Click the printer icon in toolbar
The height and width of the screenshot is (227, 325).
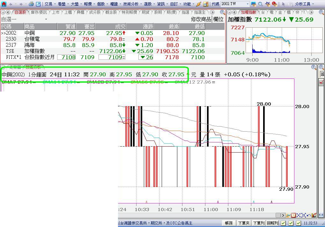point(31,4)
